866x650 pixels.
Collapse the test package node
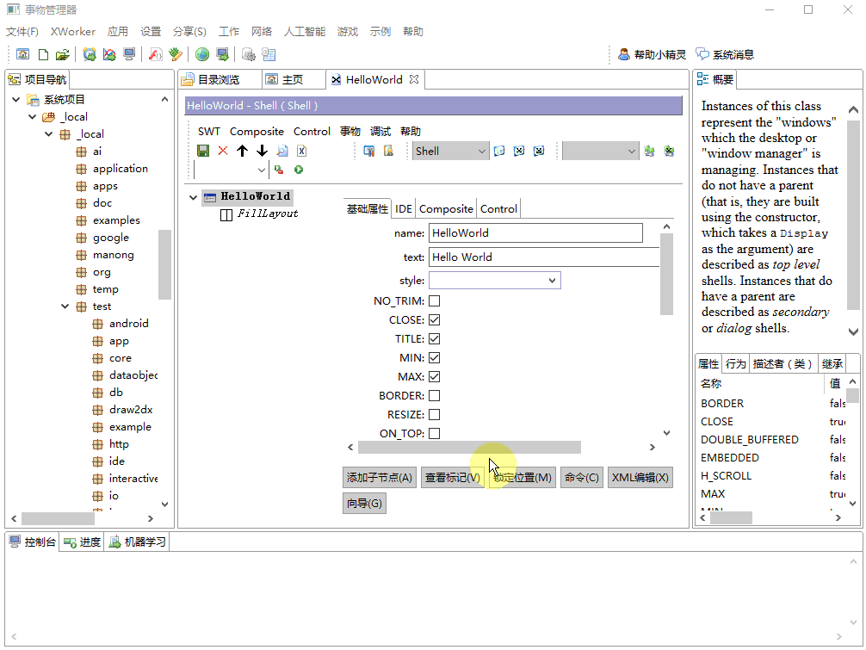[65, 306]
